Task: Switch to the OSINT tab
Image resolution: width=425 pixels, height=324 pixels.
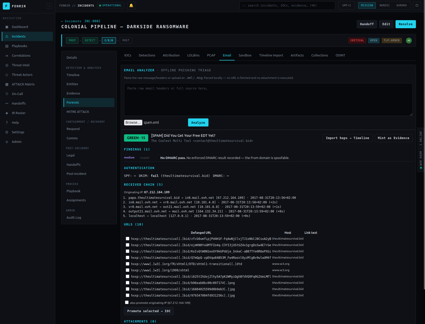Action: (340, 55)
